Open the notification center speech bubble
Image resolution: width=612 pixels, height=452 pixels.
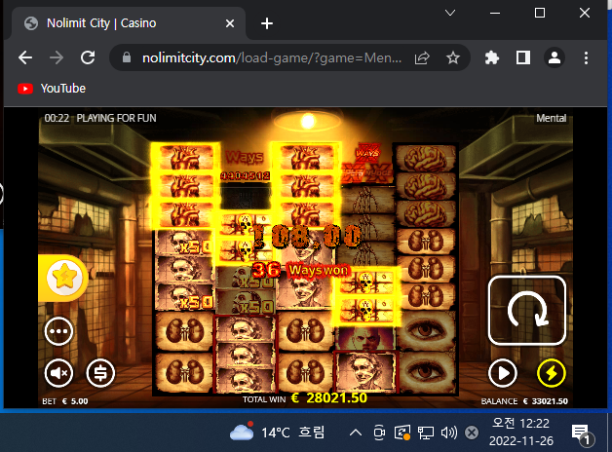pyautogui.click(x=583, y=434)
